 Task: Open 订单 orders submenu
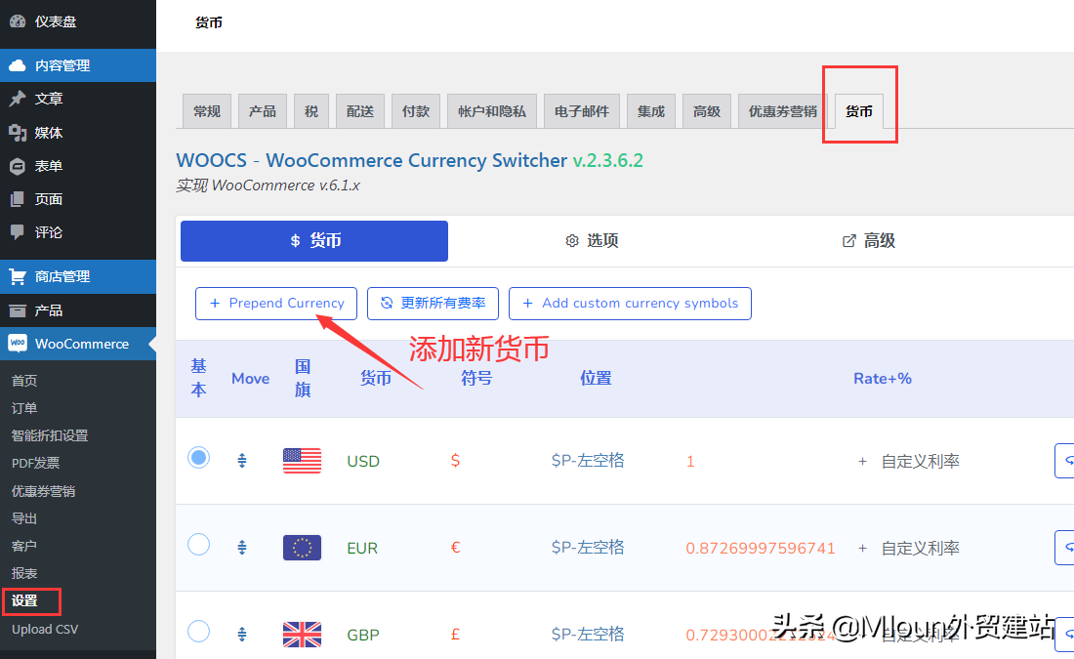(x=24, y=408)
